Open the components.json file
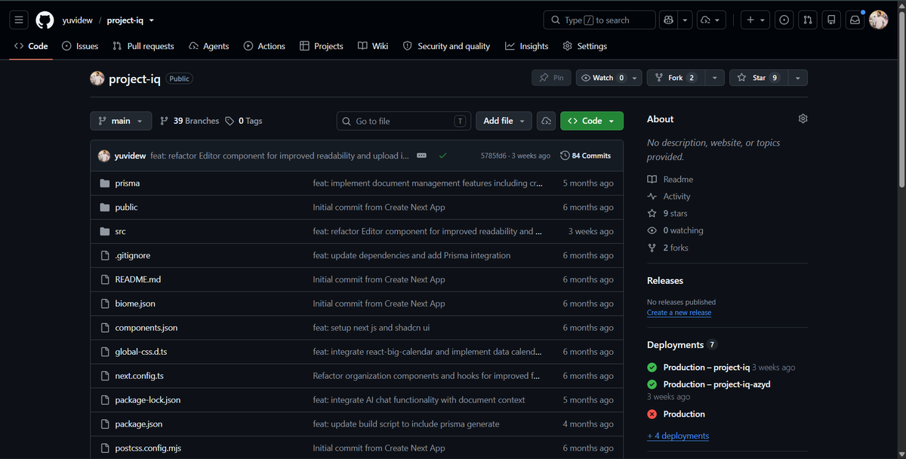The image size is (906, 459). click(x=146, y=328)
